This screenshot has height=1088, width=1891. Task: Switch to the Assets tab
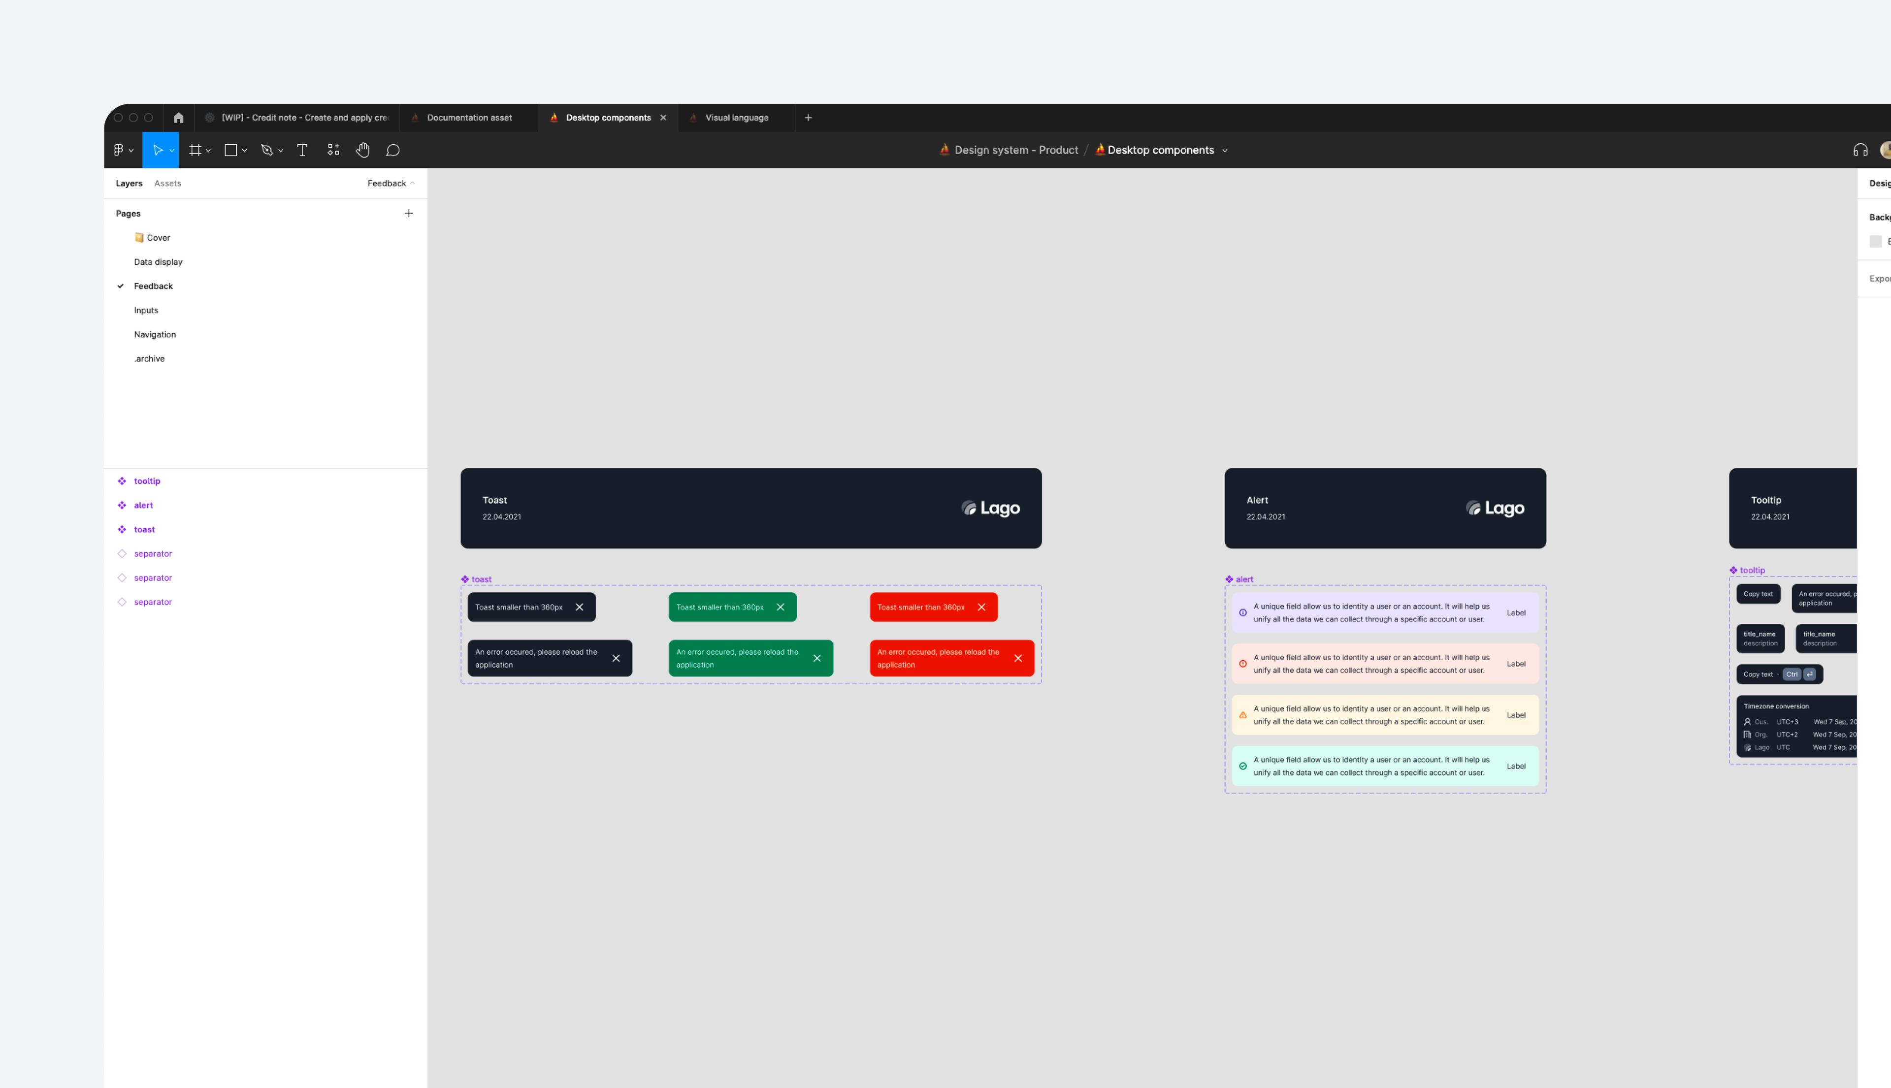click(167, 183)
